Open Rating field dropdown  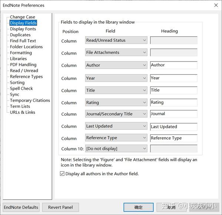[116, 103]
